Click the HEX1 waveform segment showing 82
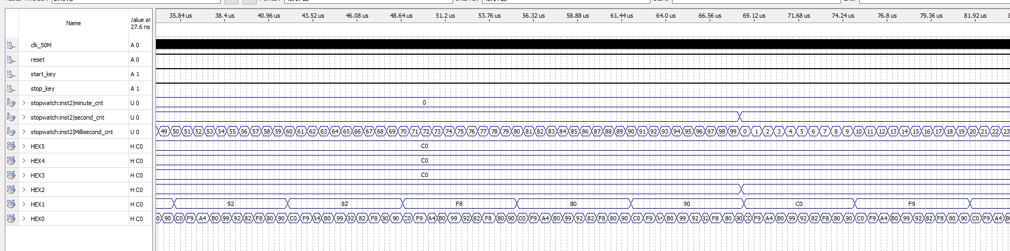1010x251 pixels. point(345,204)
